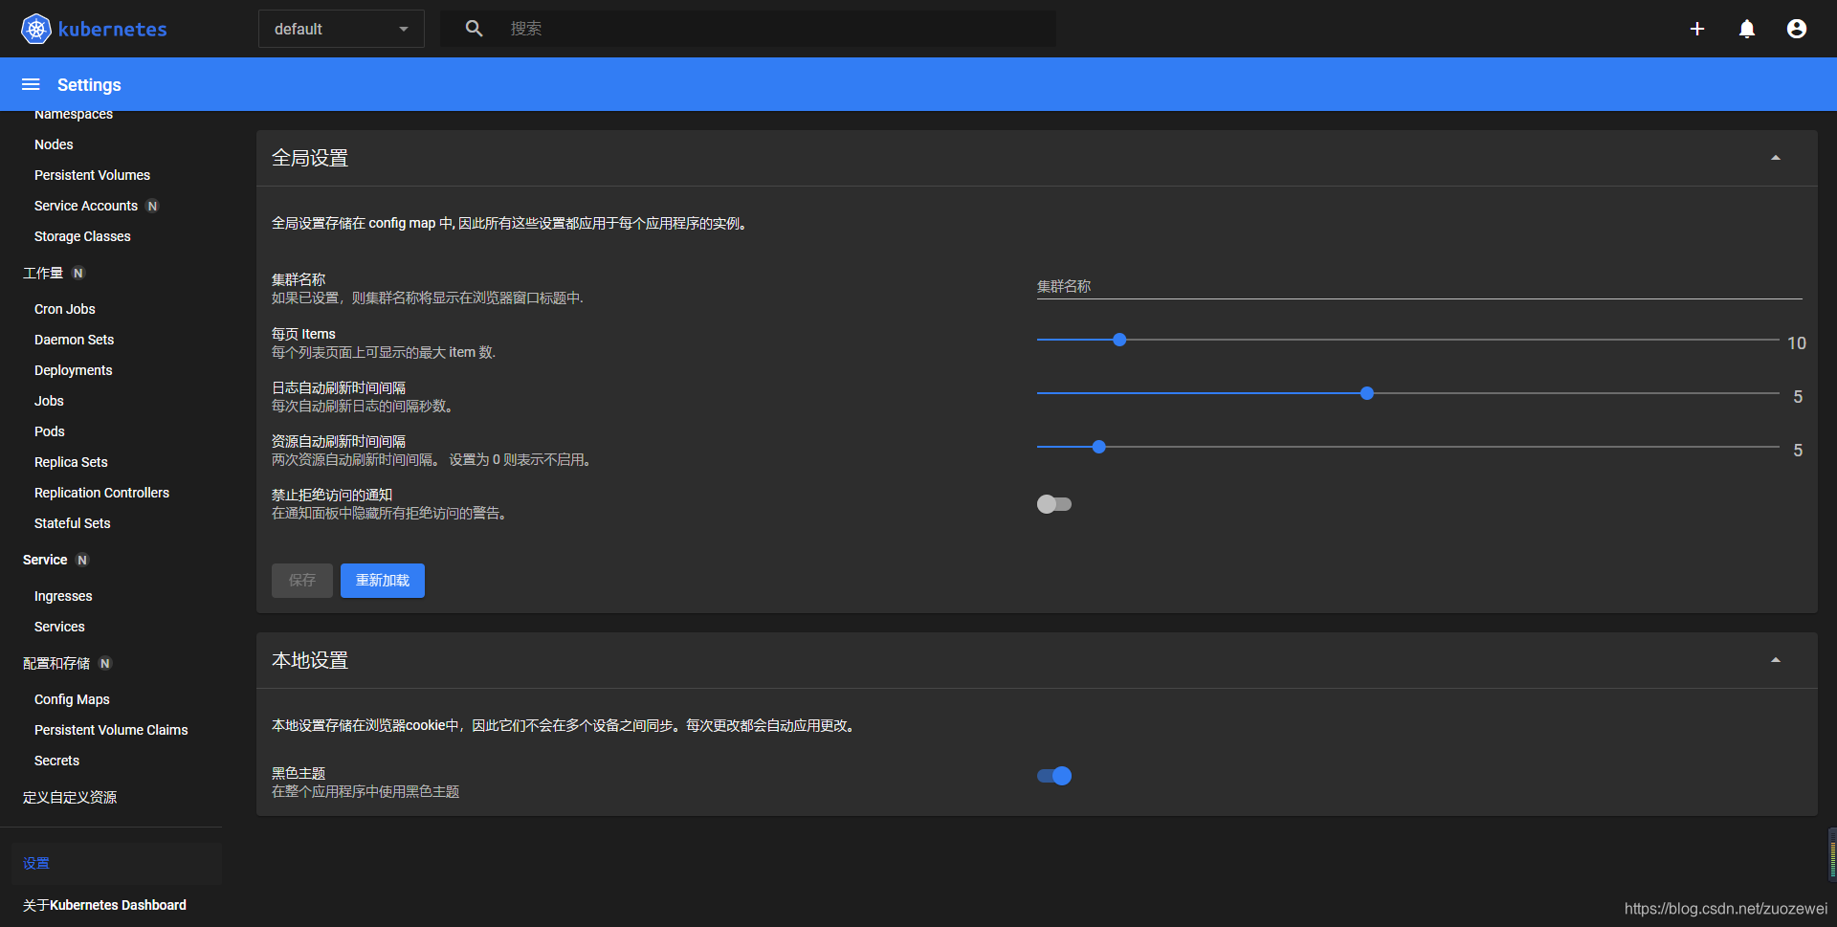Open Daemon Sets in the sidebar
The height and width of the screenshot is (927, 1837).
(74, 340)
